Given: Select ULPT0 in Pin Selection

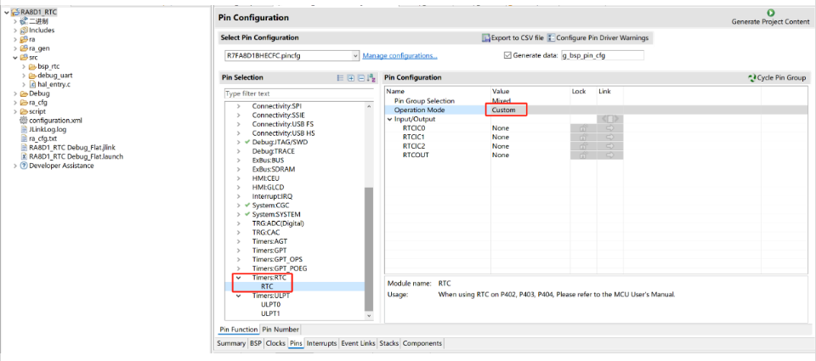Looking at the screenshot, I should (x=270, y=305).
